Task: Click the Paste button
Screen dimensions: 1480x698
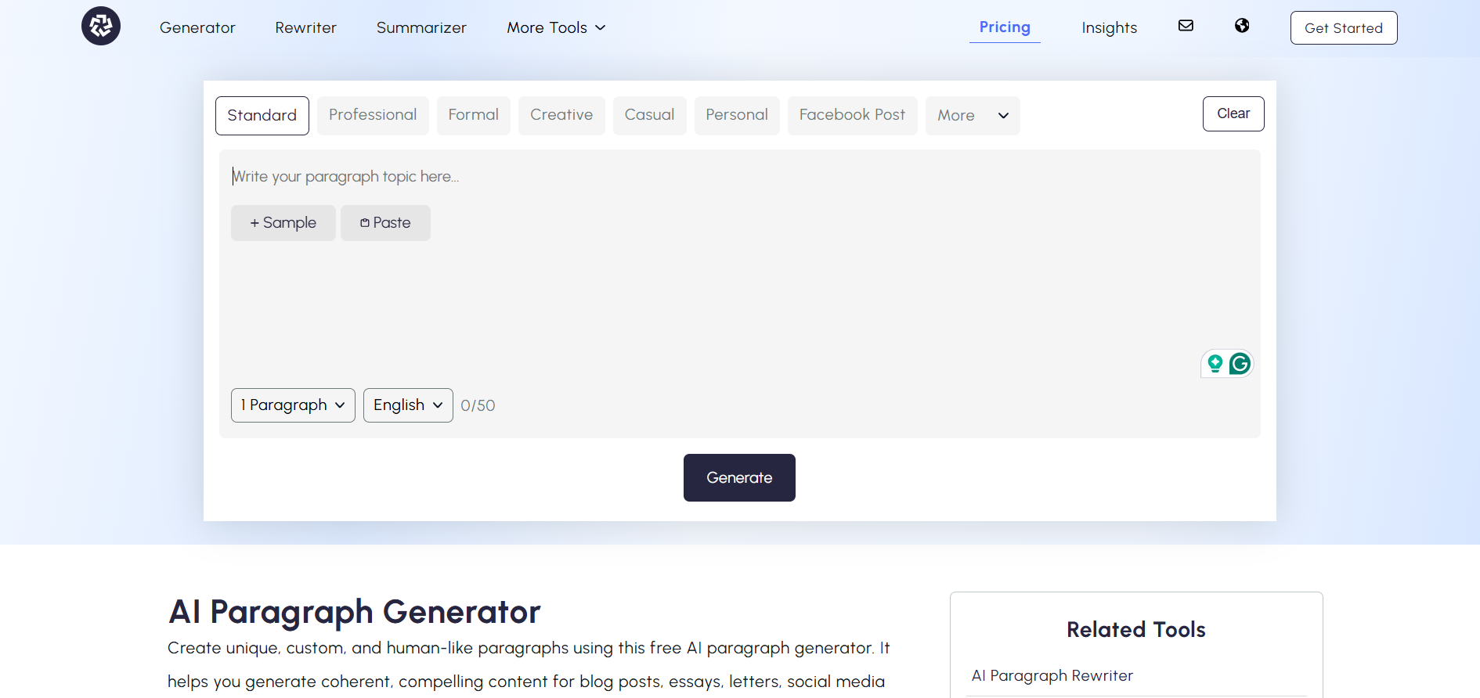Action: tap(385, 223)
